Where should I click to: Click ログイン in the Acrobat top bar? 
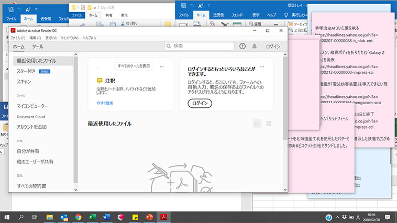click(273, 46)
